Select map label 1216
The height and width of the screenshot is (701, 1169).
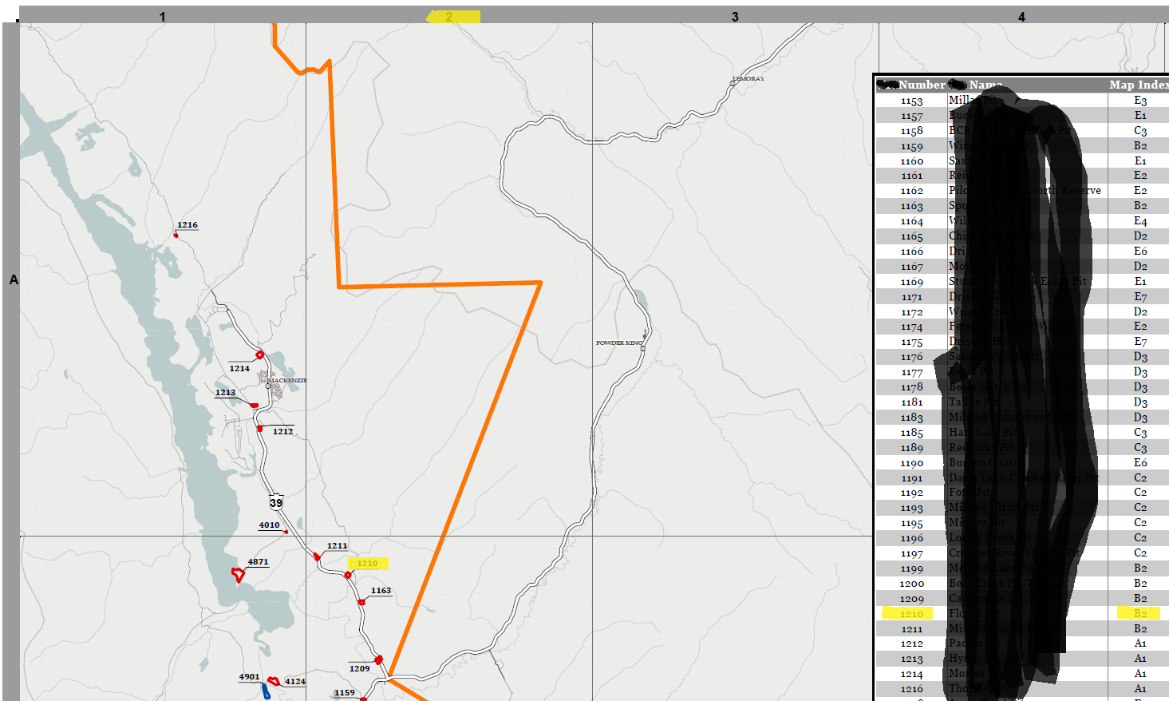[x=188, y=225]
